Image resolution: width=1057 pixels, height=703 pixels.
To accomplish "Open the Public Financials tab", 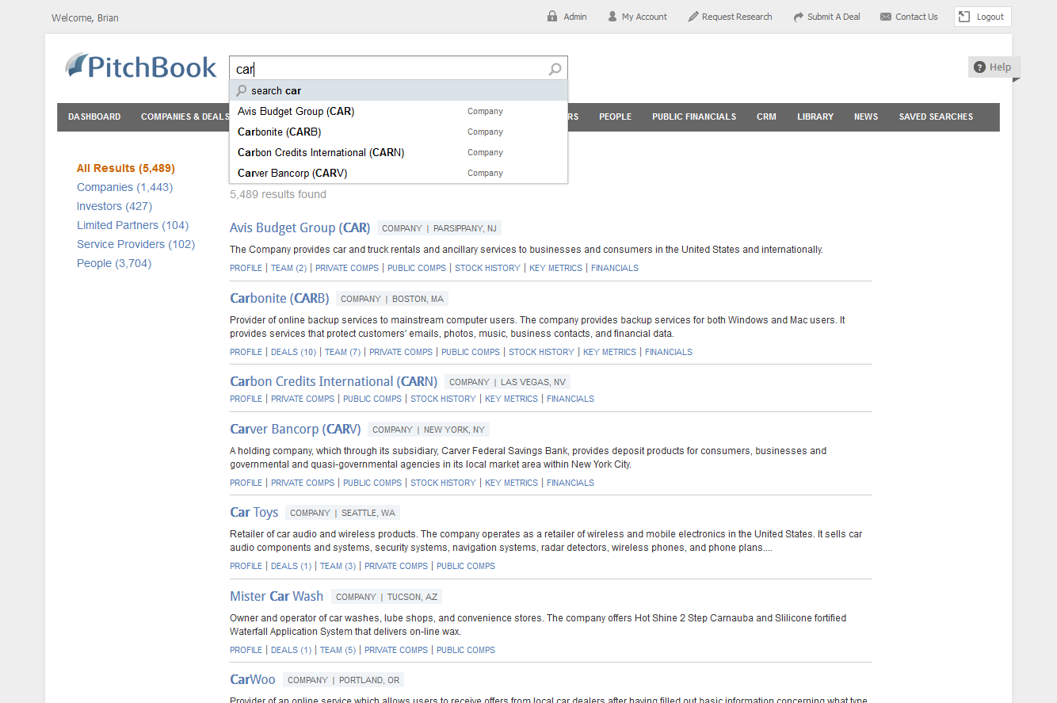I will (694, 117).
